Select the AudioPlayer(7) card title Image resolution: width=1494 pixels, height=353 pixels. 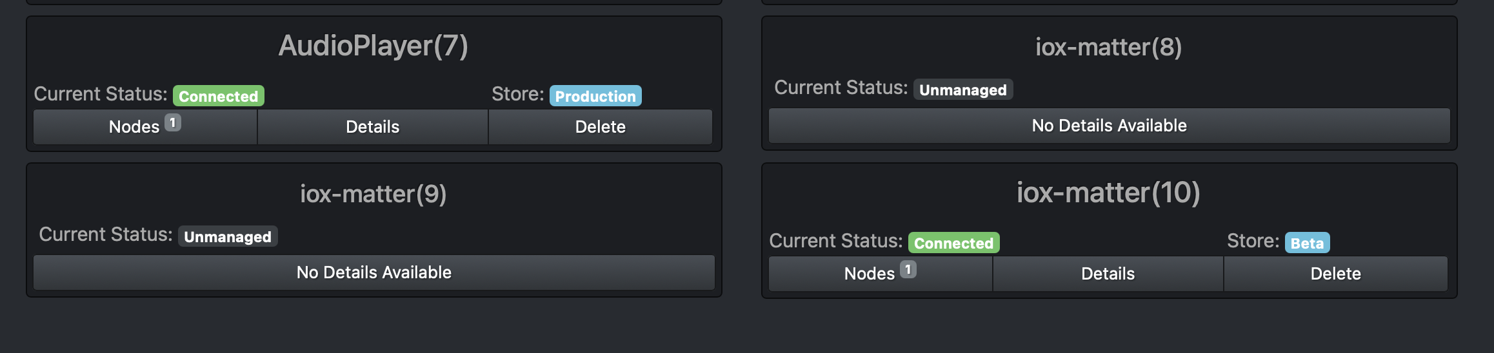click(x=373, y=46)
